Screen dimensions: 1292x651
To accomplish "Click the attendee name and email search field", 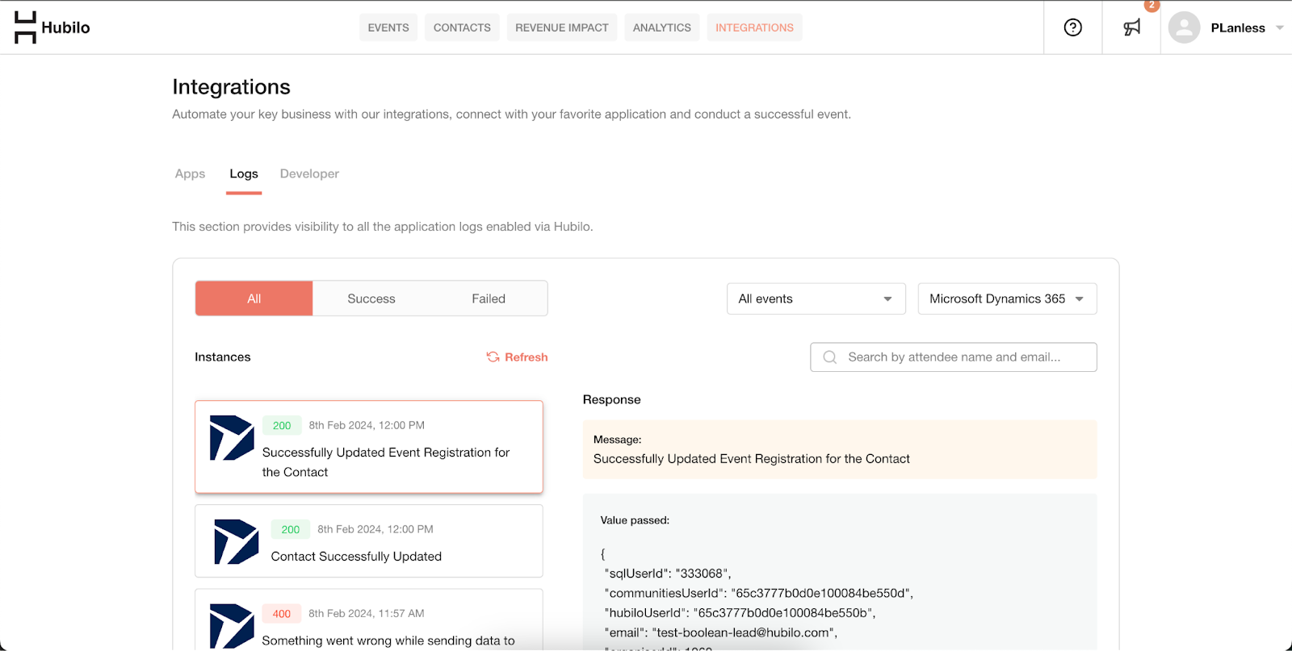I will coord(954,357).
